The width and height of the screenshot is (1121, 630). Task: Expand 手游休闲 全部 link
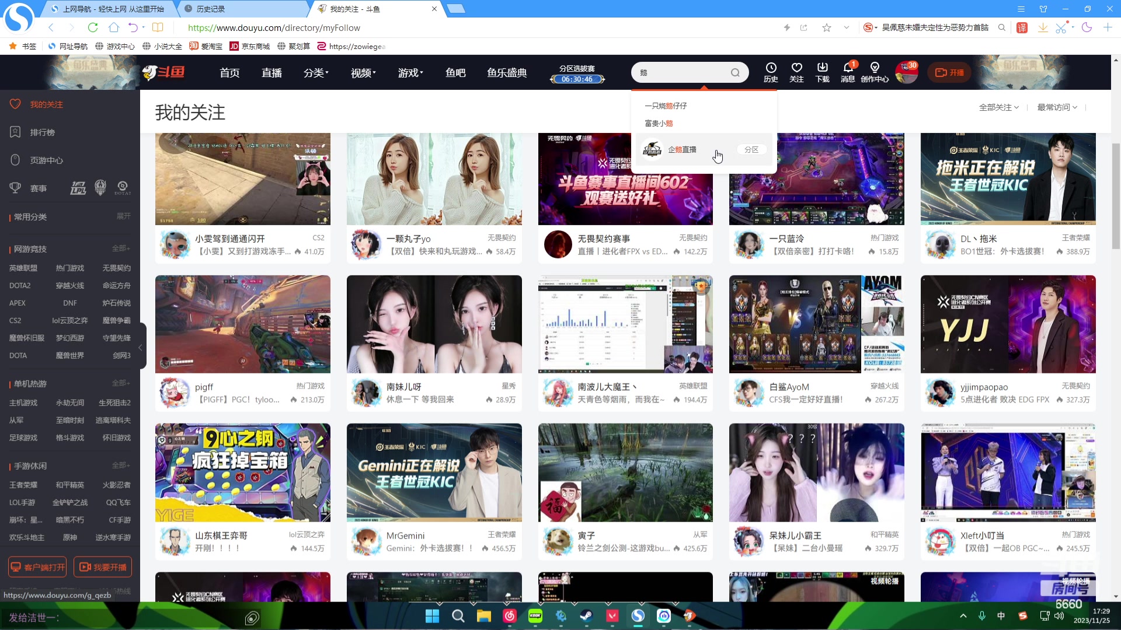[121, 466]
